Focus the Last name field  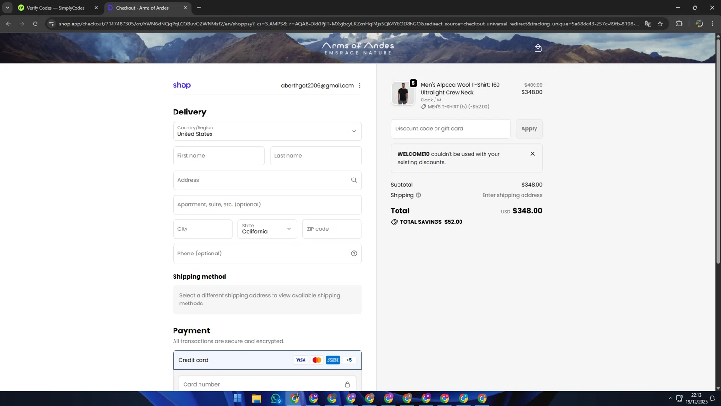[x=316, y=156]
